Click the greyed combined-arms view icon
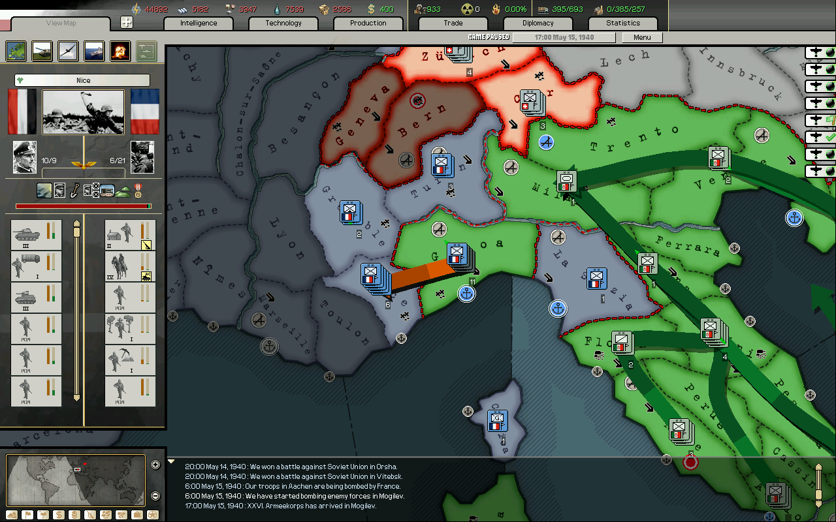 (146, 50)
